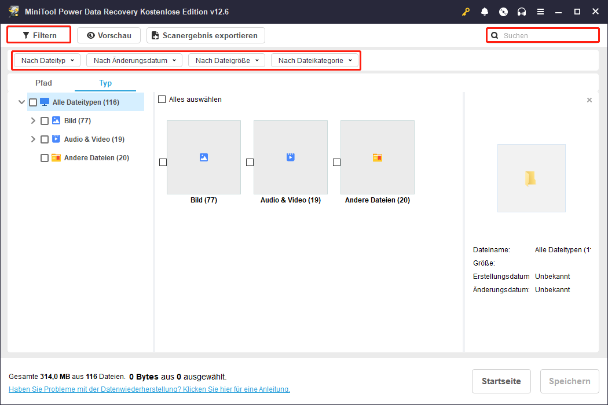The height and width of the screenshot is (405, 608).
Task: Click the bootable media disc icon
Action: (x=503, y=12)
